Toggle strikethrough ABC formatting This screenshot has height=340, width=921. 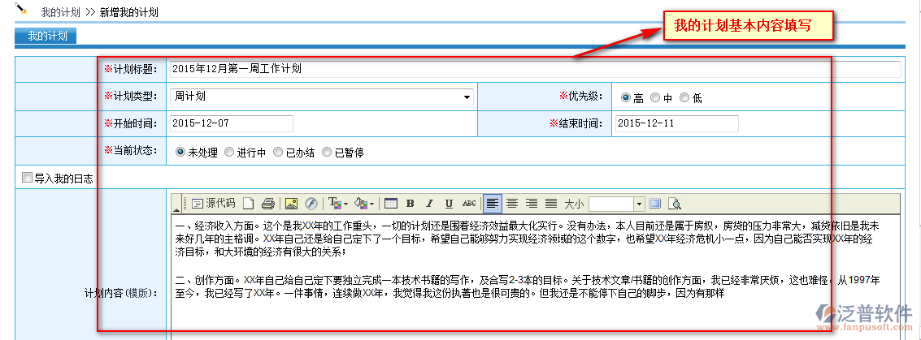point(469,204)
